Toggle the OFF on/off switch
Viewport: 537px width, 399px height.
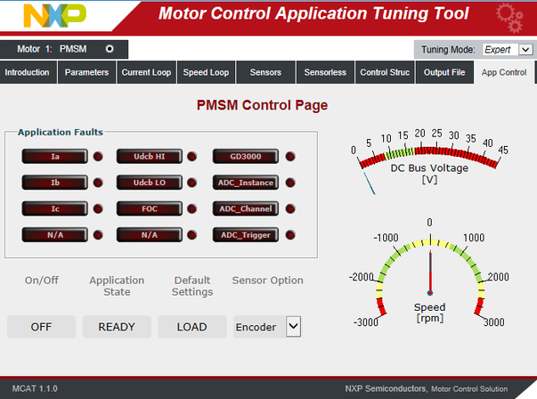click(x=42, y=327)
